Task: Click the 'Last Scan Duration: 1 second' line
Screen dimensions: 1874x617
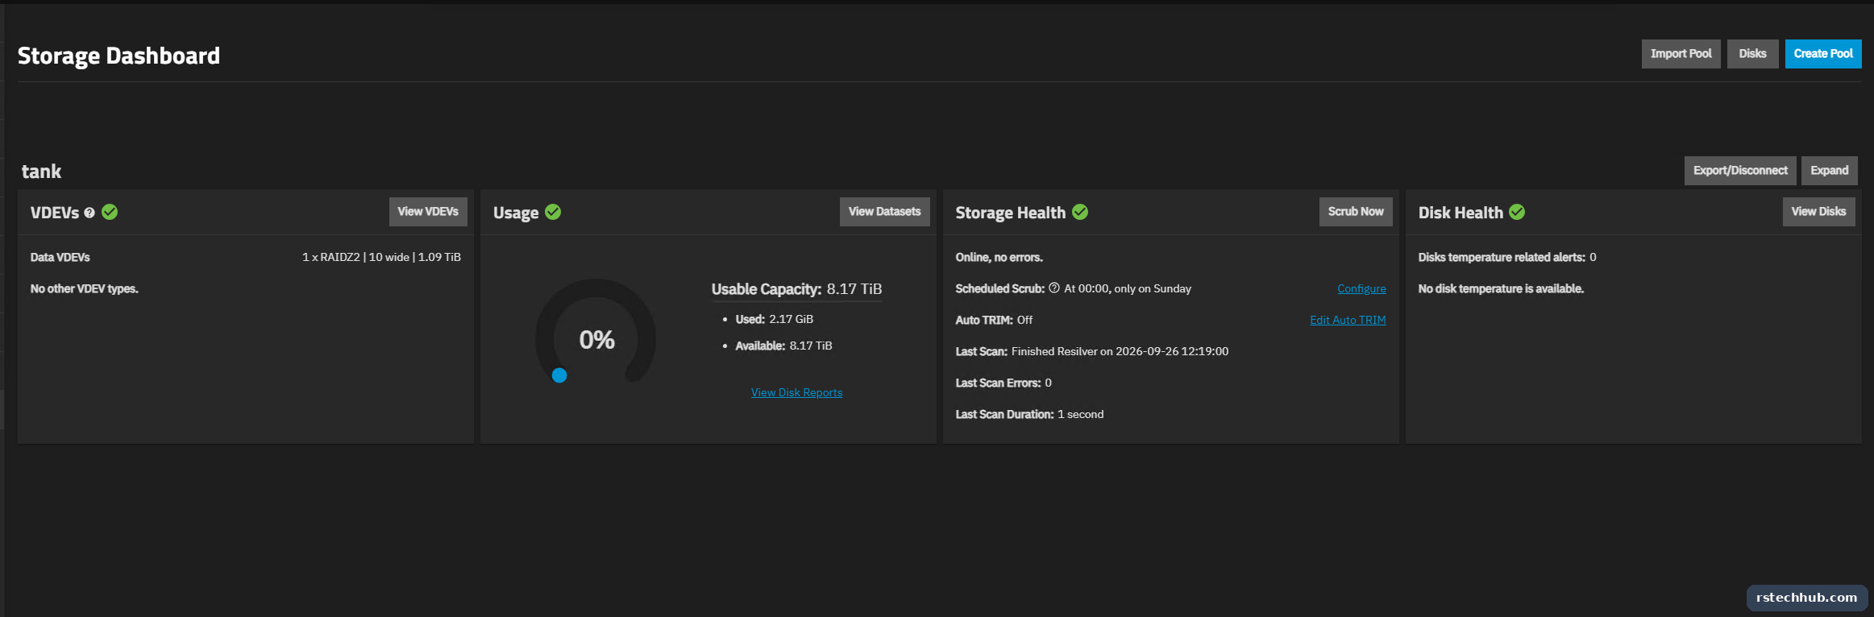Action: point(1029,414)
